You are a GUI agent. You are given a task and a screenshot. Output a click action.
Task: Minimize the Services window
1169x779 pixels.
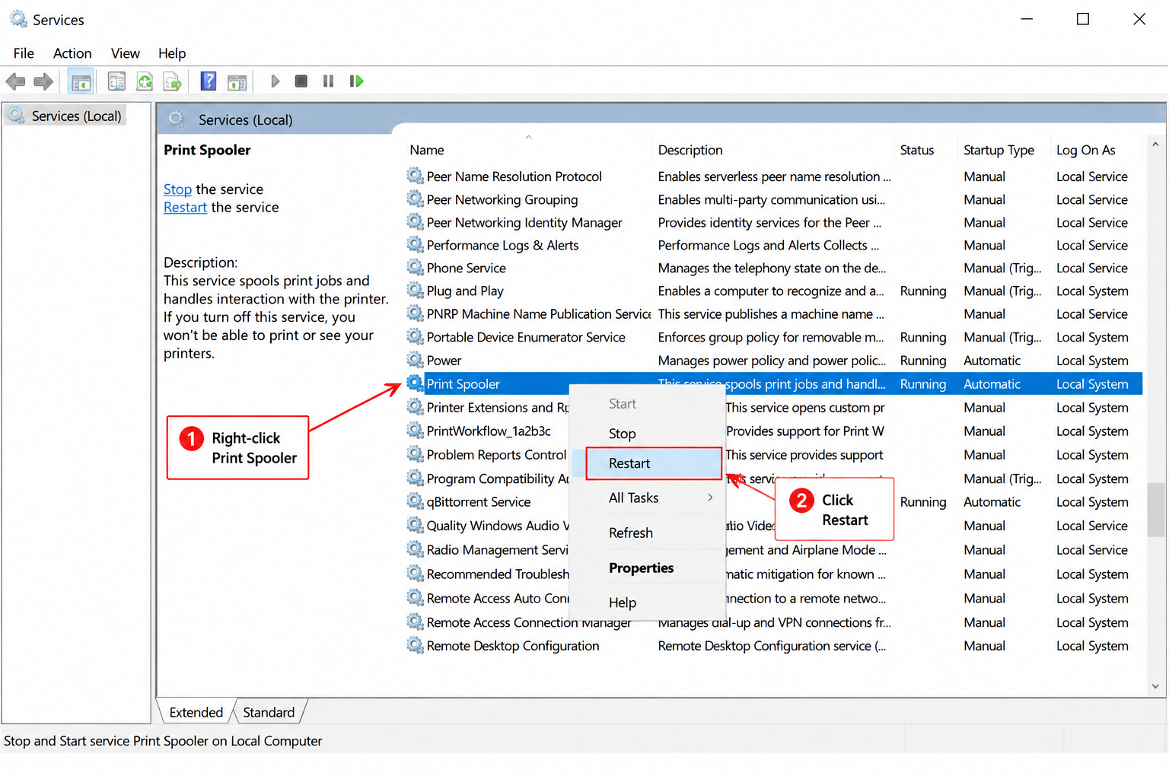1027,19
